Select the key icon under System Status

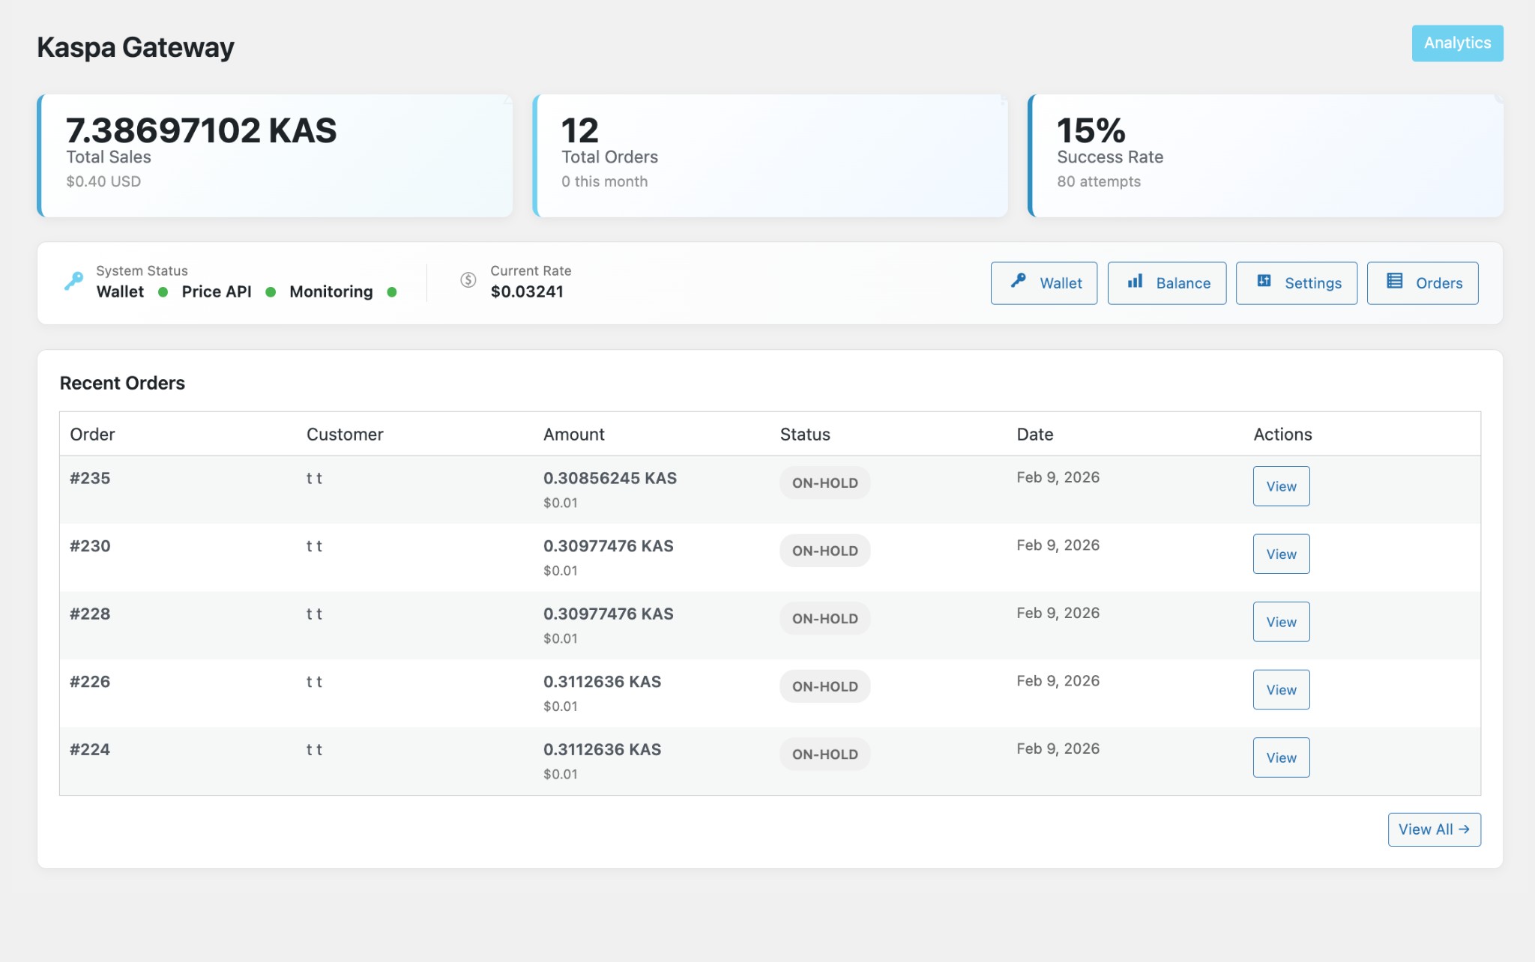(75, 281)
